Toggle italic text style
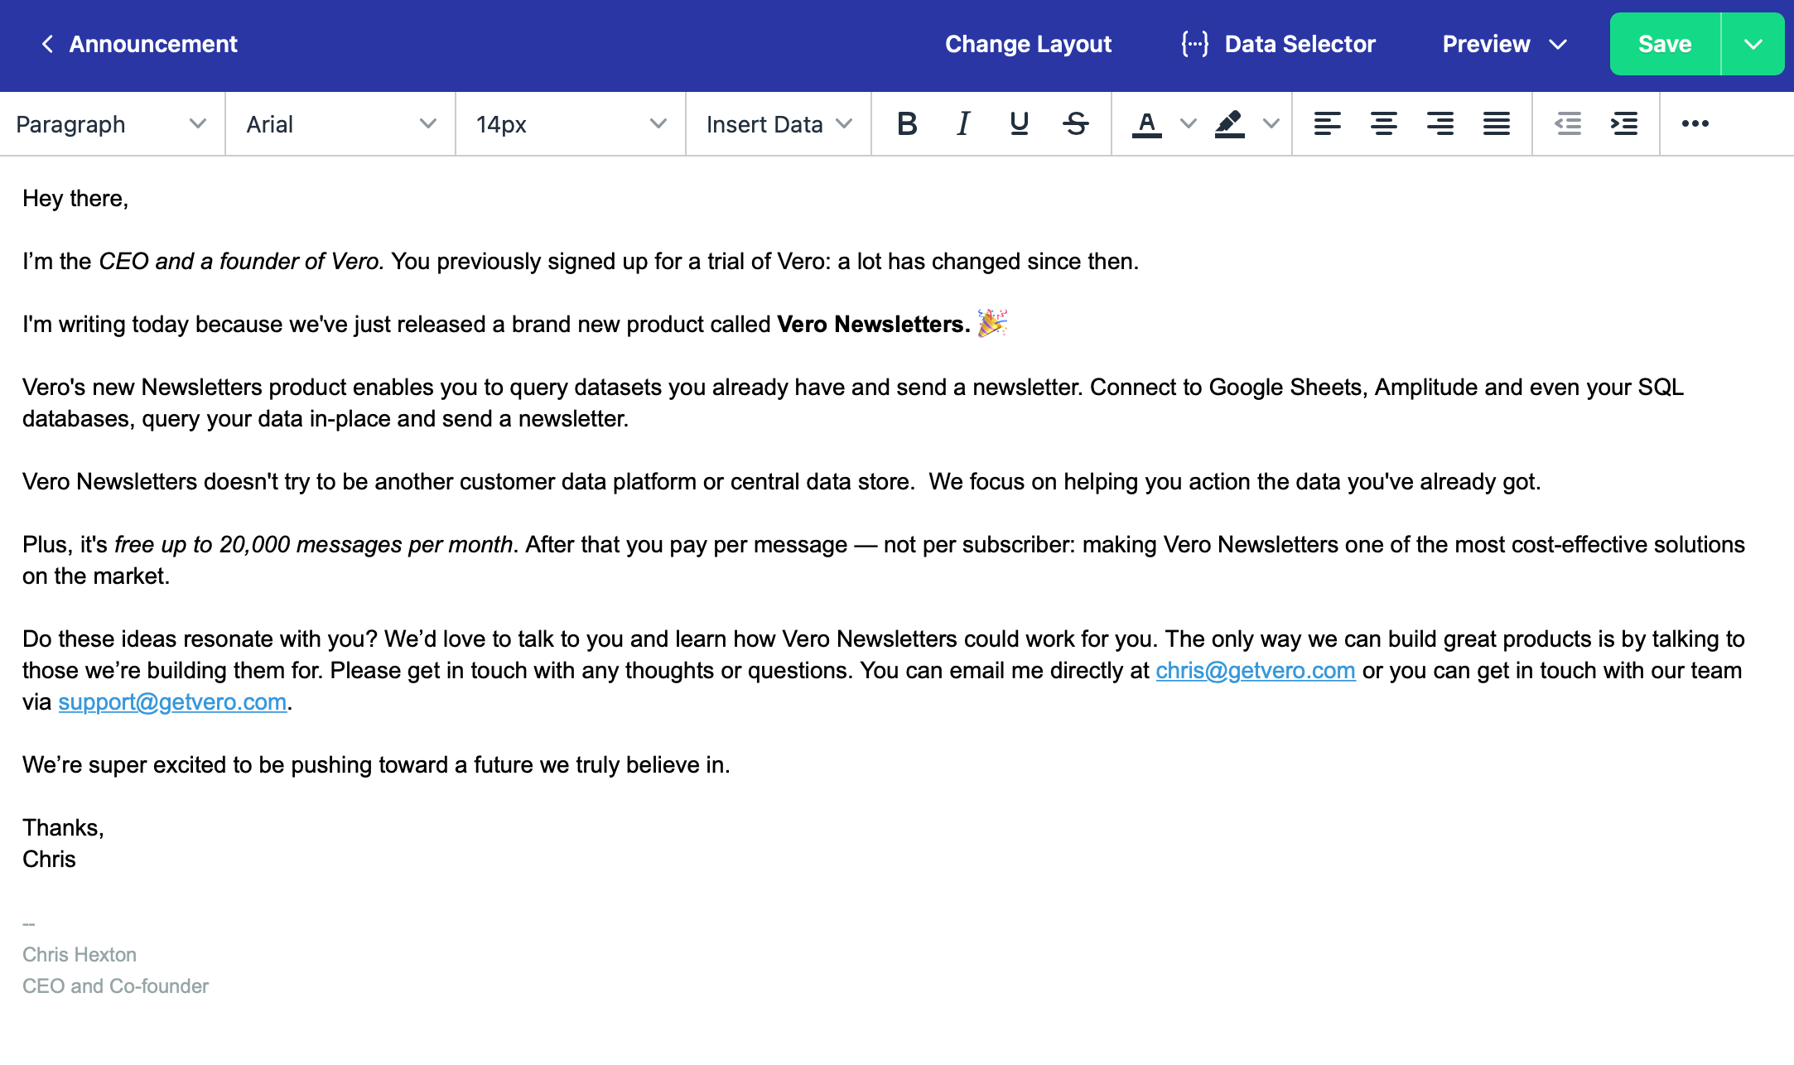Screen dimensions: 1794x1065 point(963,124)
